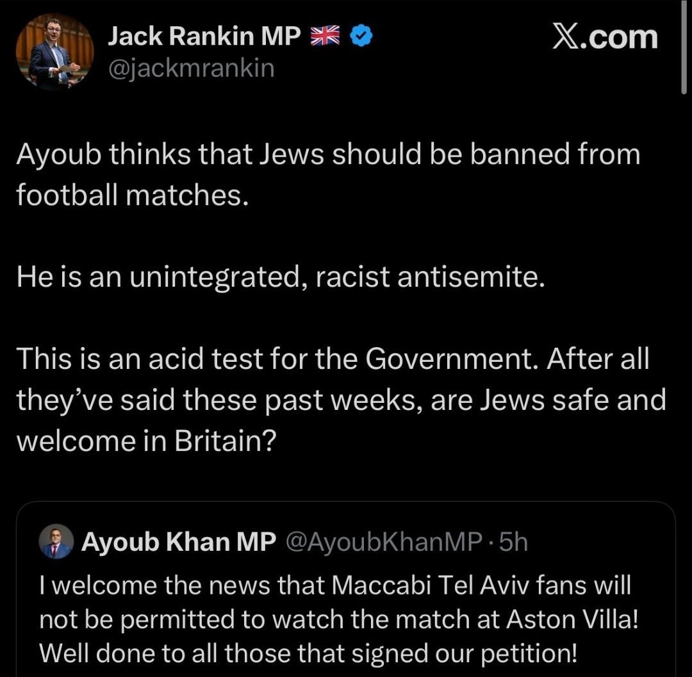The height and width of the screenshot is (677, 692).
Task: Click the 5h timestamp on quoted post
Action: pyautogui.click(x=513, y=542)
